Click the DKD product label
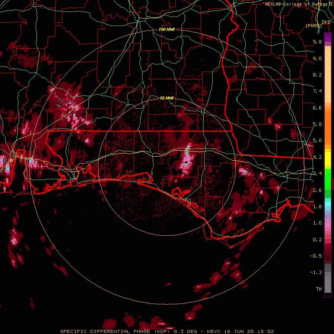 (326, 22)
